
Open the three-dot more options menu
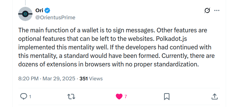pos(217,11)
